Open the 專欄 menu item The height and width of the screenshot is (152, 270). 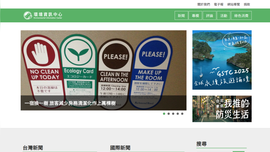pos(195,16)
